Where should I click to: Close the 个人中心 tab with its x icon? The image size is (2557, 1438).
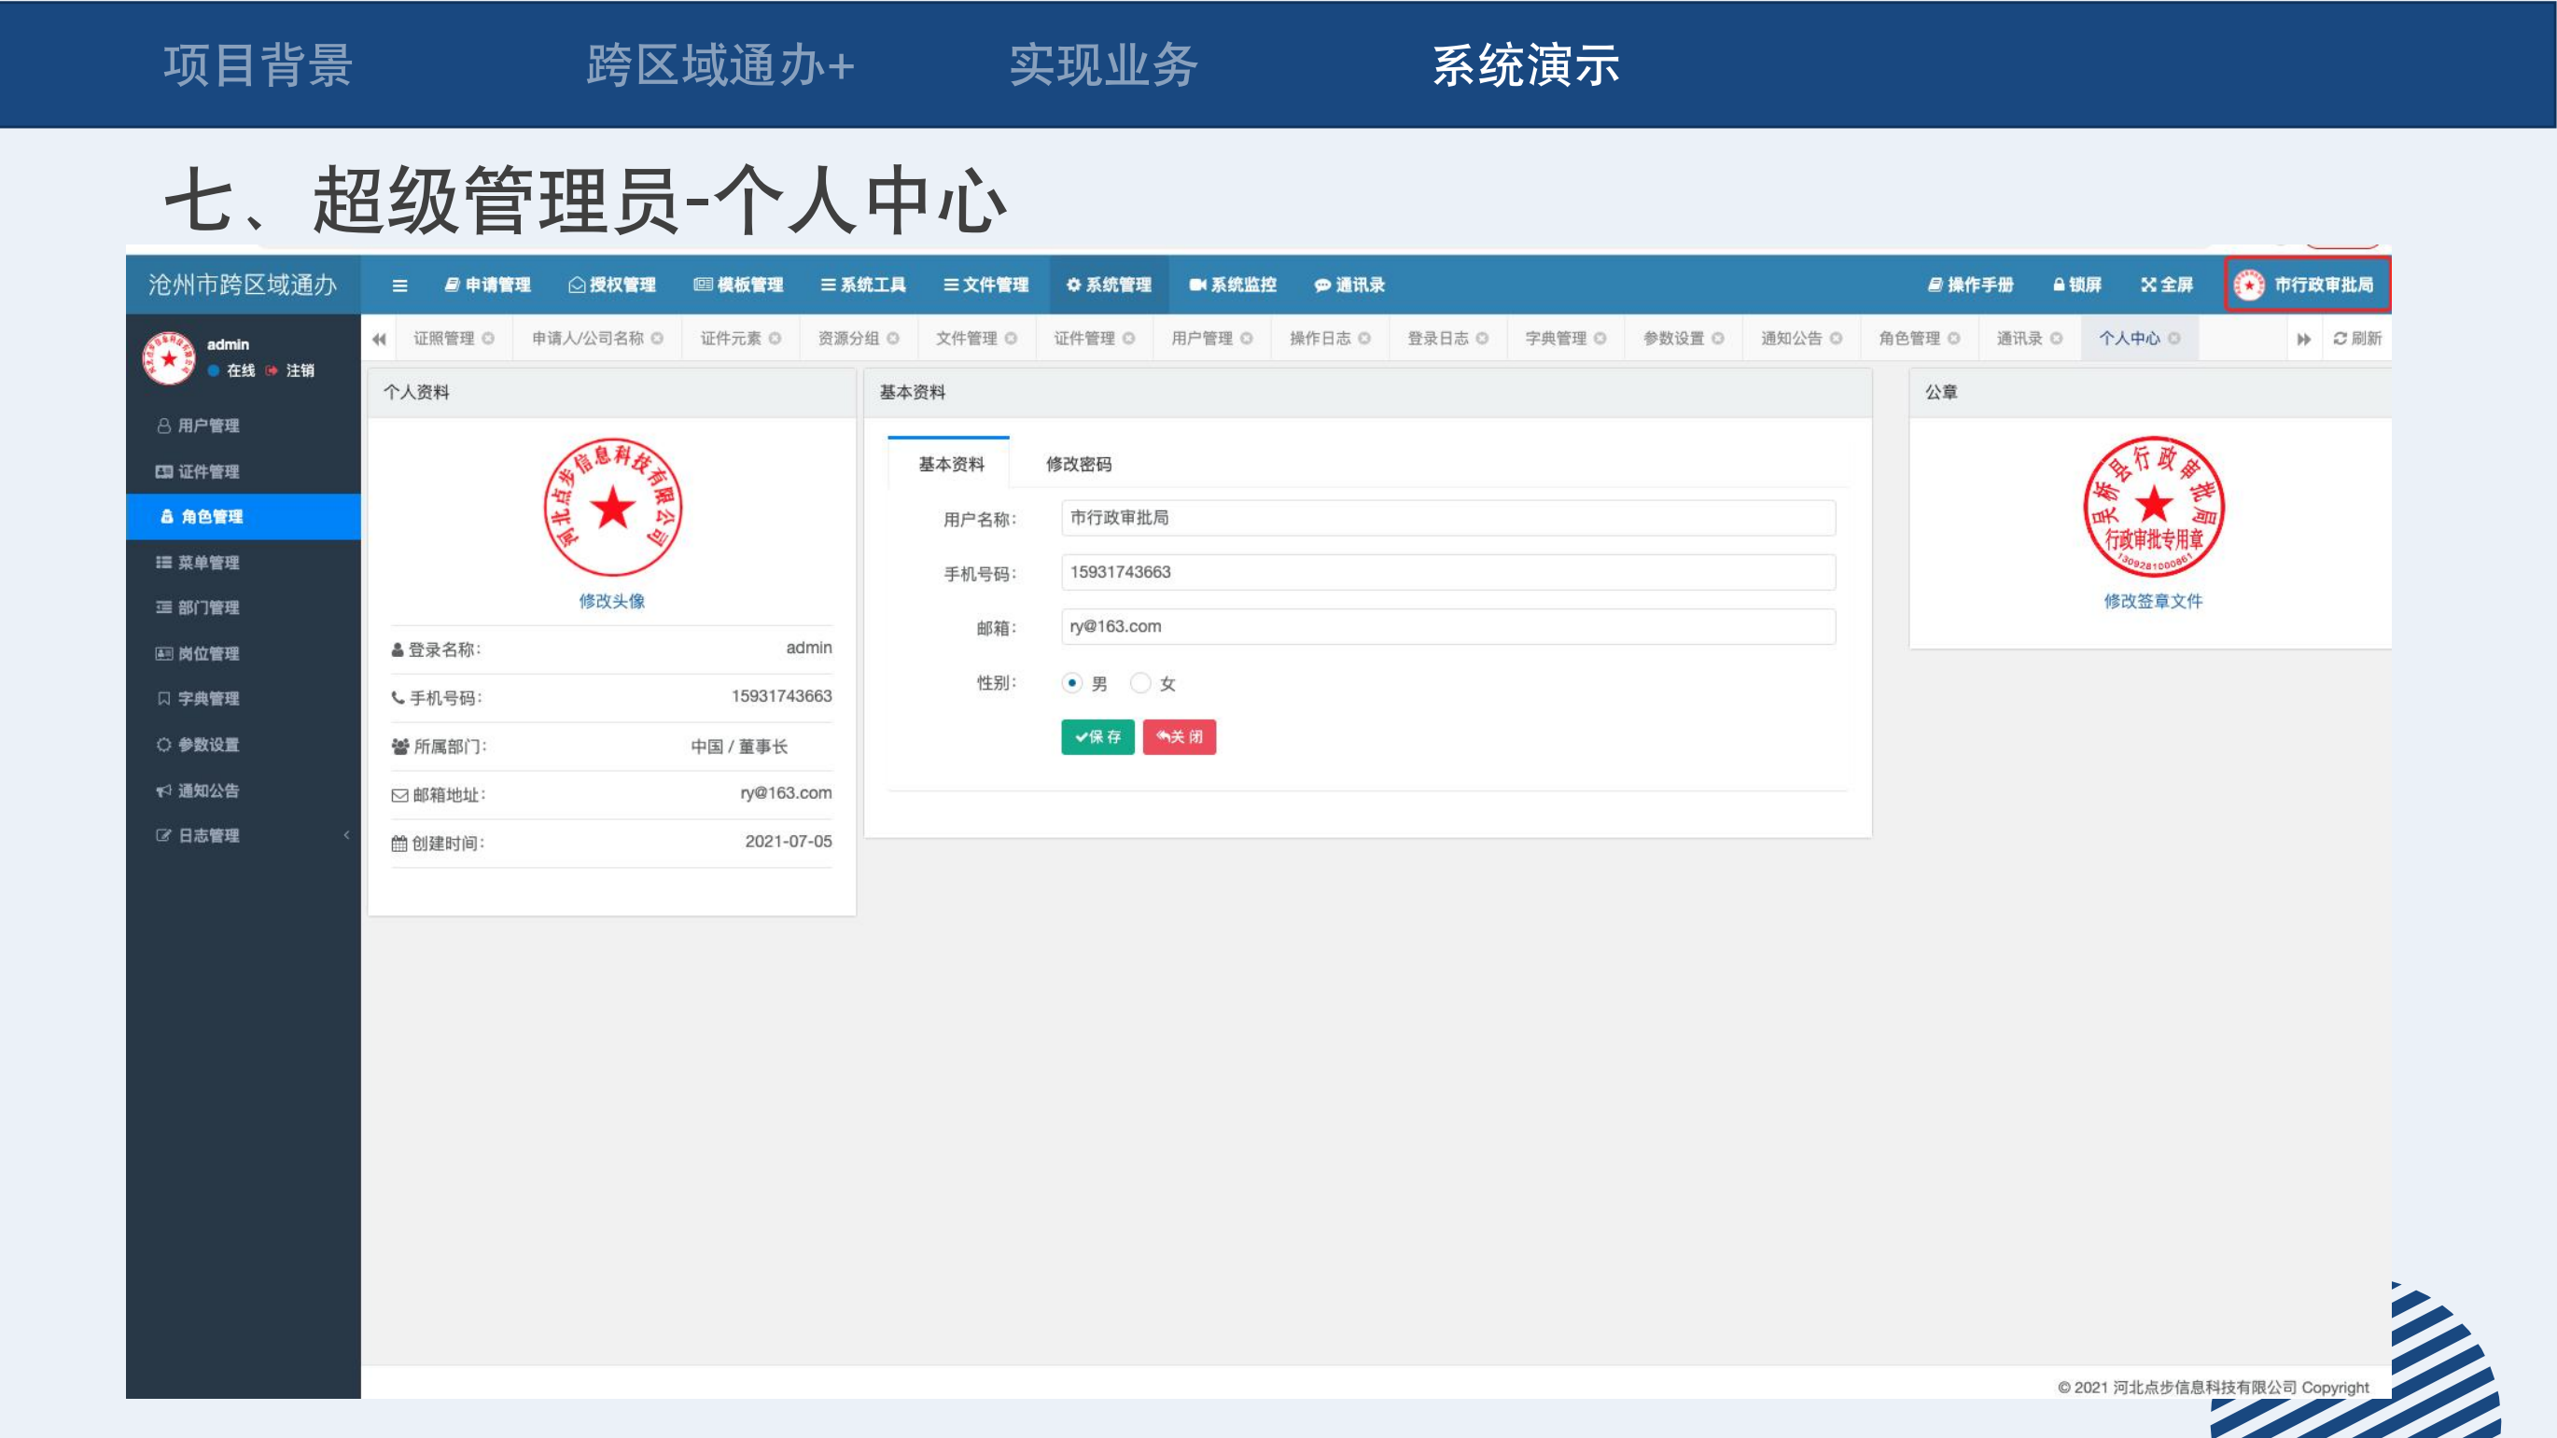(x=2173, y=339)
